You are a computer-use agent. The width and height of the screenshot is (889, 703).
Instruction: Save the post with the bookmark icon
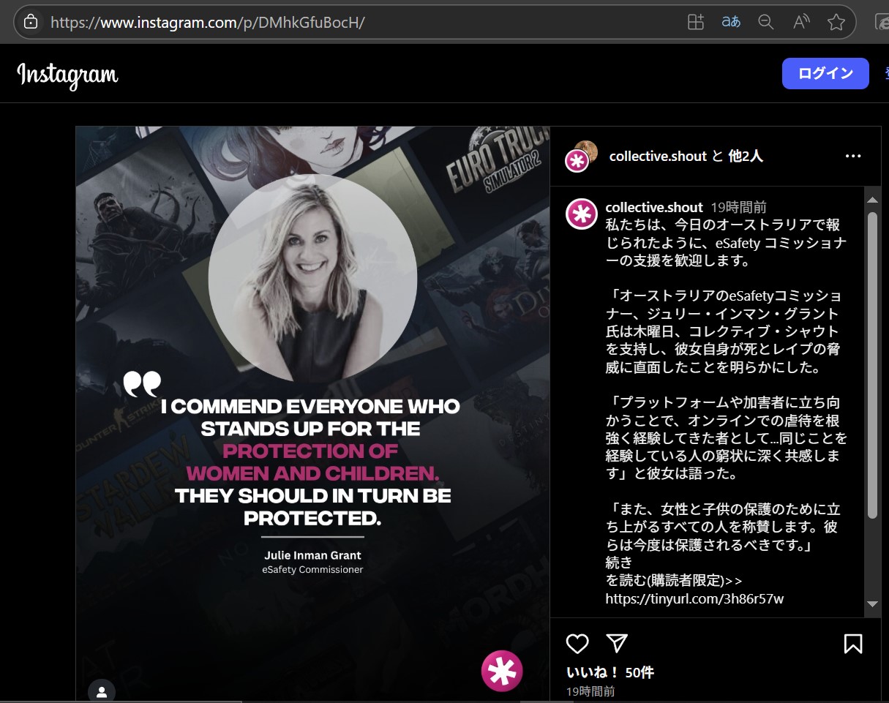[853, 644]
